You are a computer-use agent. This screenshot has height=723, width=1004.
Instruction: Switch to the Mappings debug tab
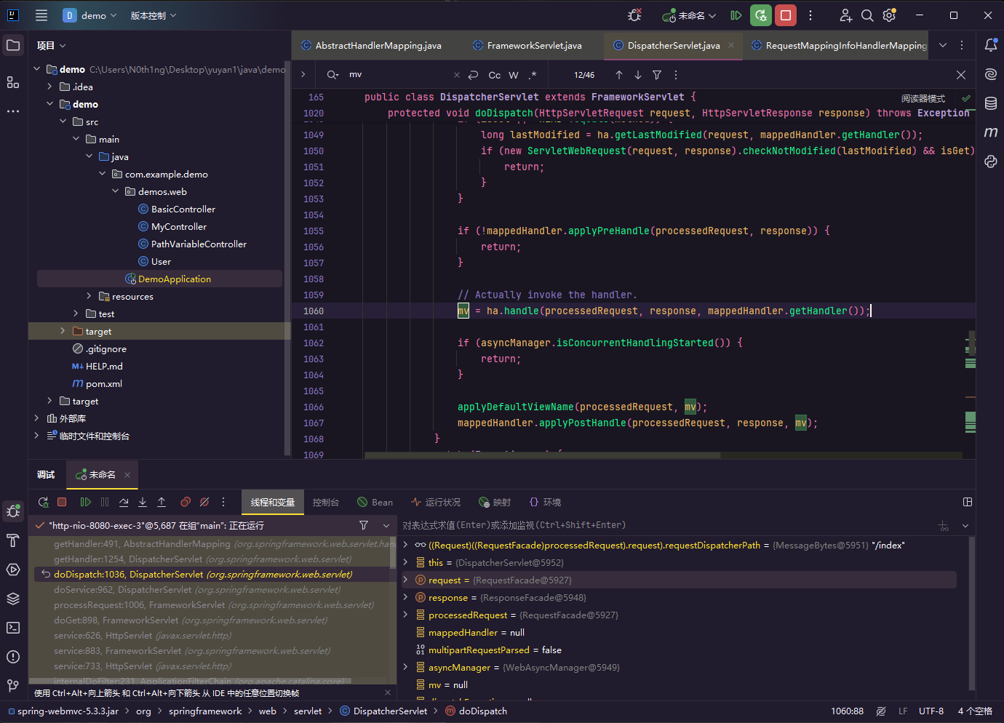tap(495, 503)
